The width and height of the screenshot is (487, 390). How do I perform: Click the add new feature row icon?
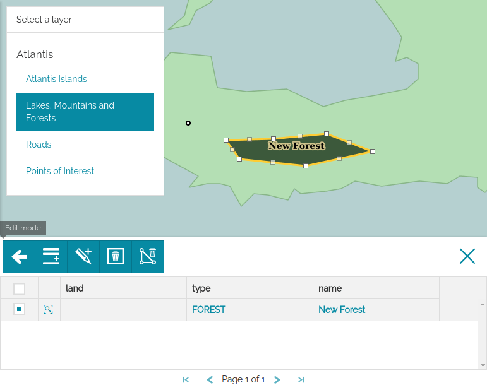point(51,257)
